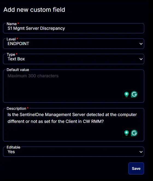Viewport: 153px width, 181px height.
Task: Click the Name field containing S1 Mgmt Server Discrepancy
Action: tap(73, 28)
